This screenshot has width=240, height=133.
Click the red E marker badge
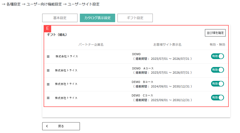point(47,28)
